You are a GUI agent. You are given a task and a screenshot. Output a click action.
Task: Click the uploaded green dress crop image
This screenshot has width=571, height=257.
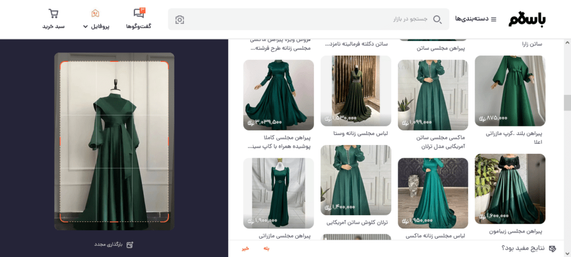114,142
